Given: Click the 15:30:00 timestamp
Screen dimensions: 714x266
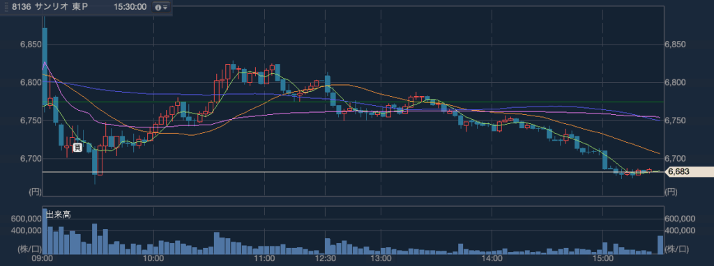Looking at the screenshot, I should [x=130, y=7].
